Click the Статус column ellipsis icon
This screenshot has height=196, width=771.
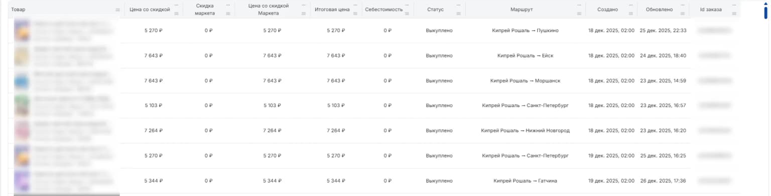click(459, 5)
